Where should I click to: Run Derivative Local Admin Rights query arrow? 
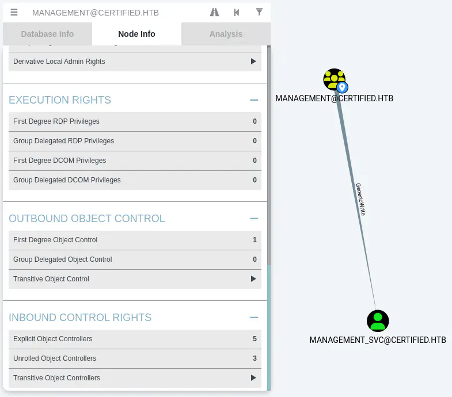[253, 62]
